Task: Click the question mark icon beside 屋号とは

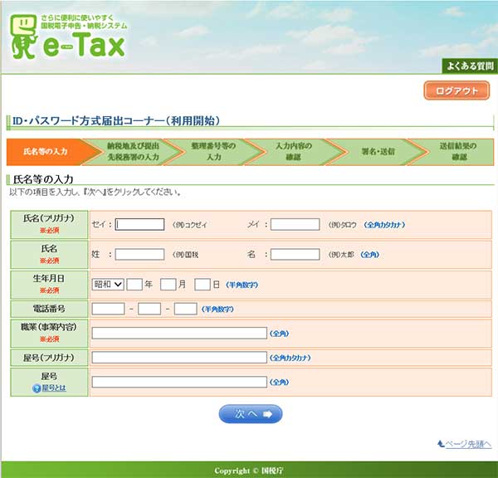Action: [x=37, y=388]
